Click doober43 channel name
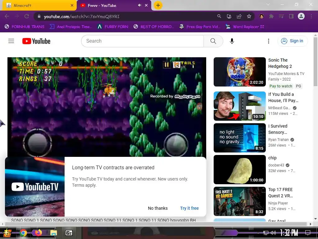 click(276, 165)
